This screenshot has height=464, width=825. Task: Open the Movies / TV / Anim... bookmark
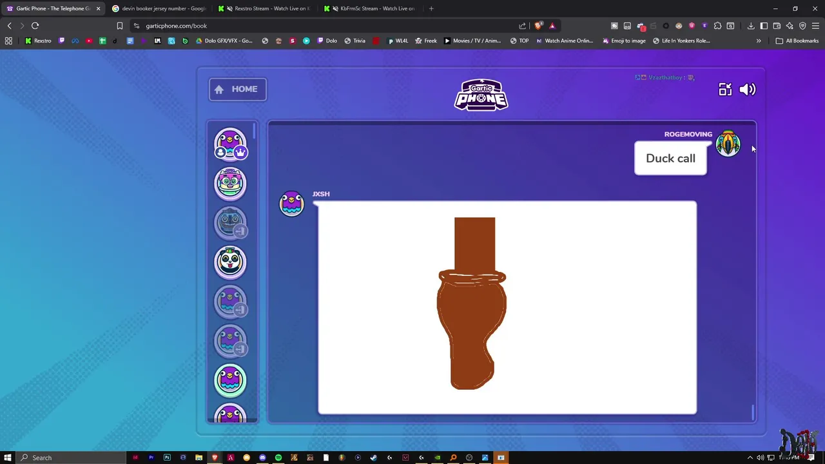[x=472, y=41]
